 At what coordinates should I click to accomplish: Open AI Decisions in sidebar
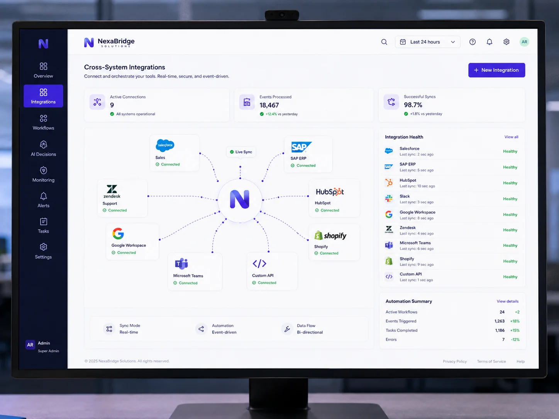[x=43, y=149]
